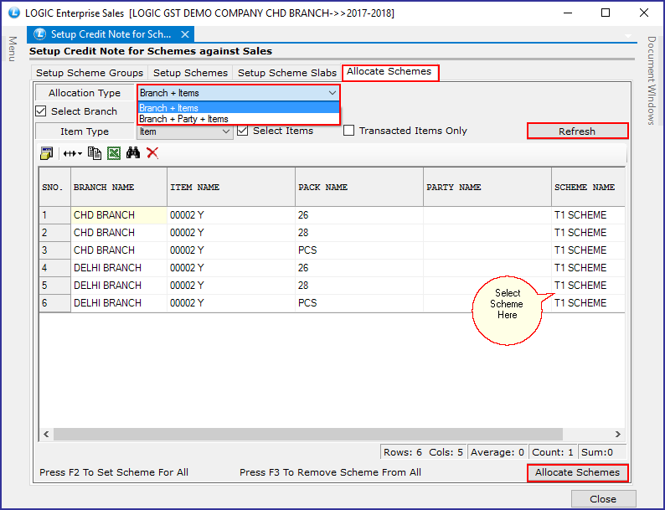Close the Setup Credit Note tab

185,34
